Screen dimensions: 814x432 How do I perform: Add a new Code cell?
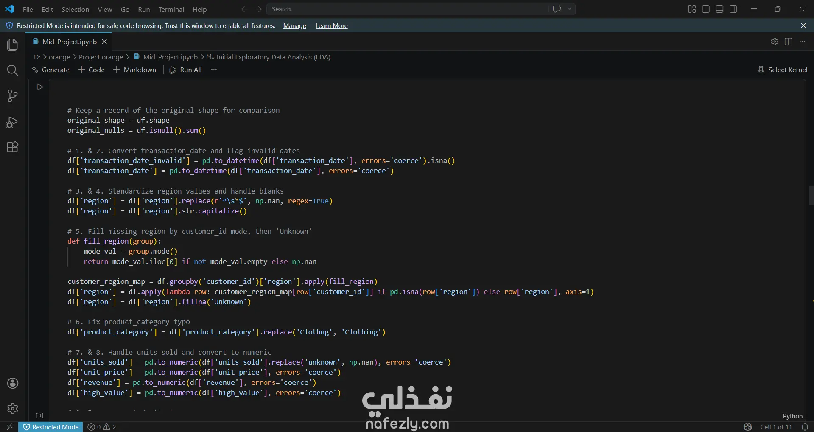(91, 70)
